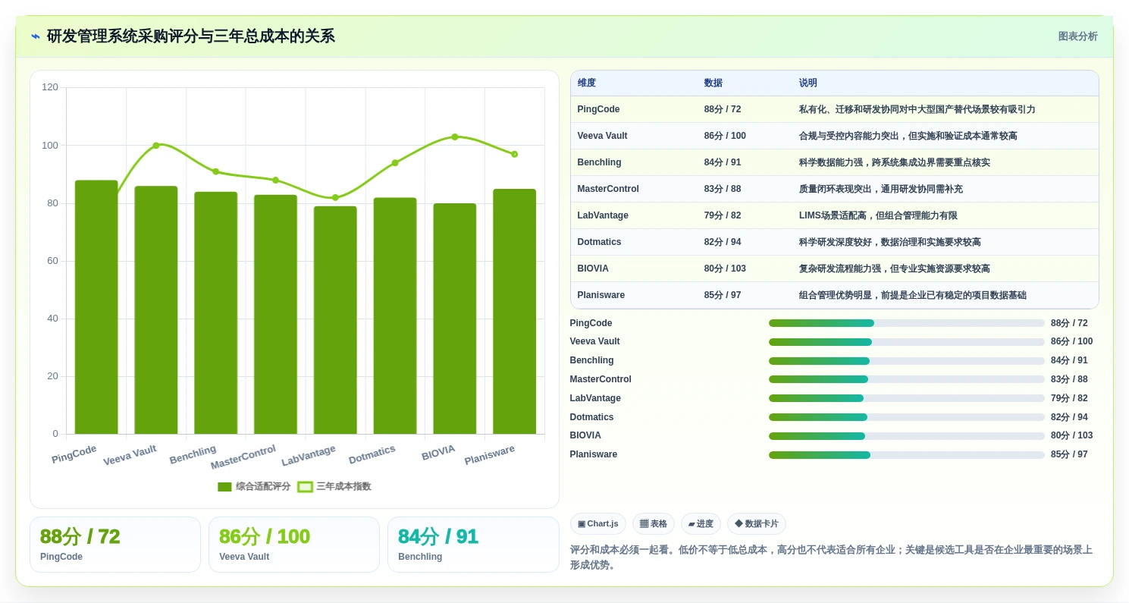Click the lightning bolt icon beside the title

[x=36, y=36]
